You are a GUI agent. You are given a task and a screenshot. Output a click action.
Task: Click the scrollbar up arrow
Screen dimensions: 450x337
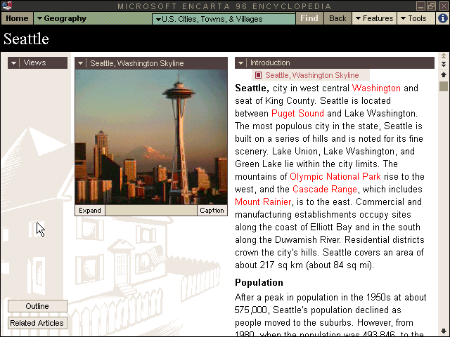pos(444,75)
